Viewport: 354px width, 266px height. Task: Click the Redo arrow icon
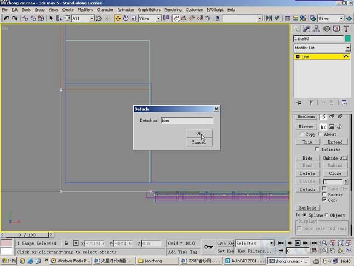14,18
